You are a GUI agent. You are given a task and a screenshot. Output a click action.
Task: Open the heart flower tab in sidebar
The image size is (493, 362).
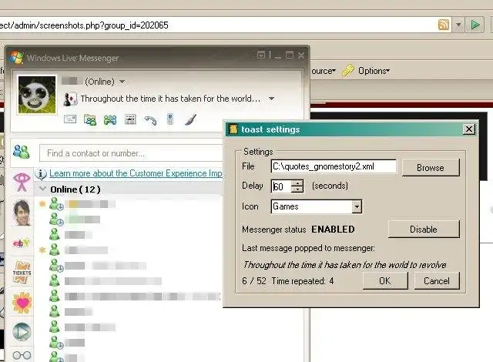point(22,302)
